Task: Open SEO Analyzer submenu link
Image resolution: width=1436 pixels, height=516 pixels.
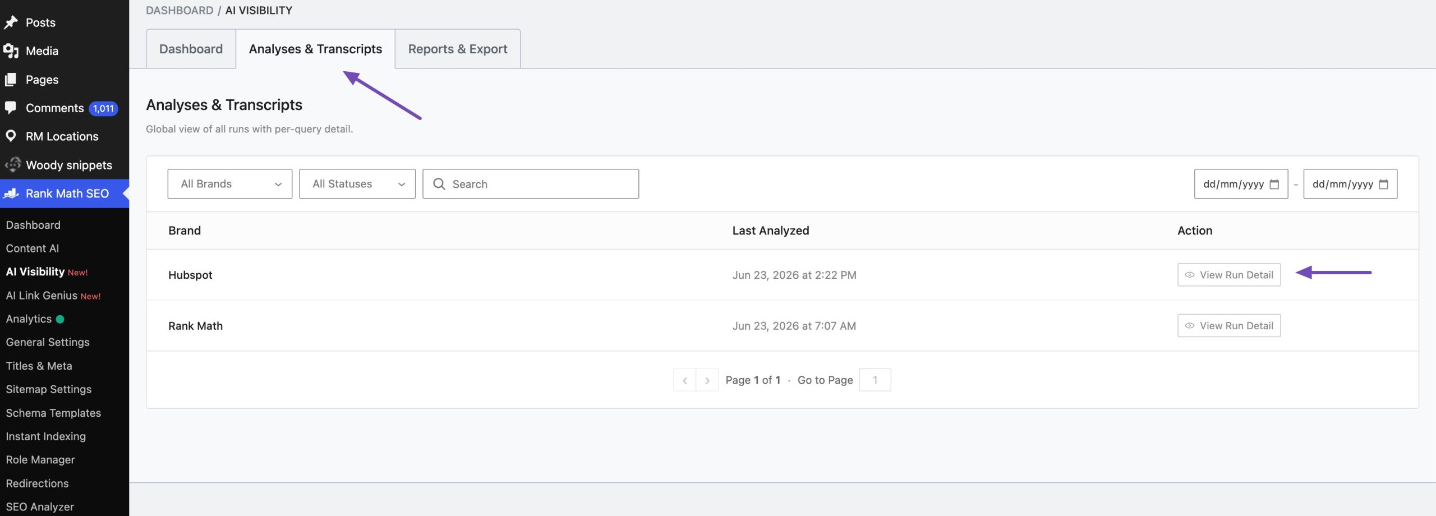Action: (40, 507)
